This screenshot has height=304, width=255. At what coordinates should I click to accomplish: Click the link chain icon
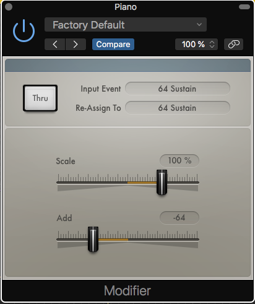coord(233,44)
